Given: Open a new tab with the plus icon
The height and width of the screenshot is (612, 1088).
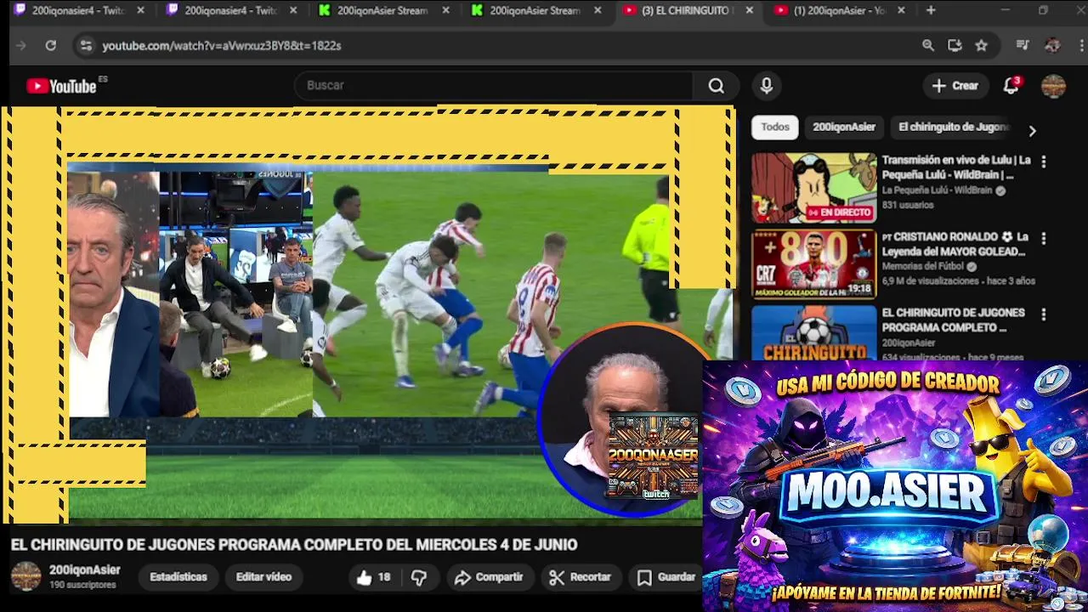Looking at the screenshot, I should [x=931, y=10].
